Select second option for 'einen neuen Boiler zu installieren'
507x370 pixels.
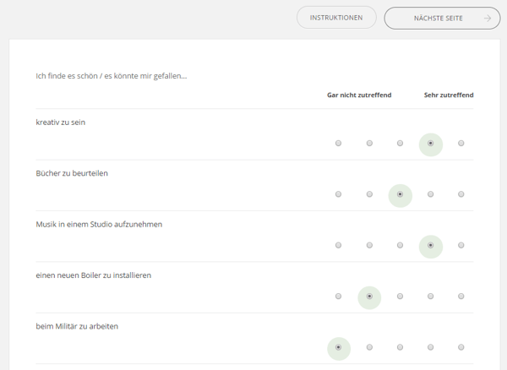[x=369, y=297]
